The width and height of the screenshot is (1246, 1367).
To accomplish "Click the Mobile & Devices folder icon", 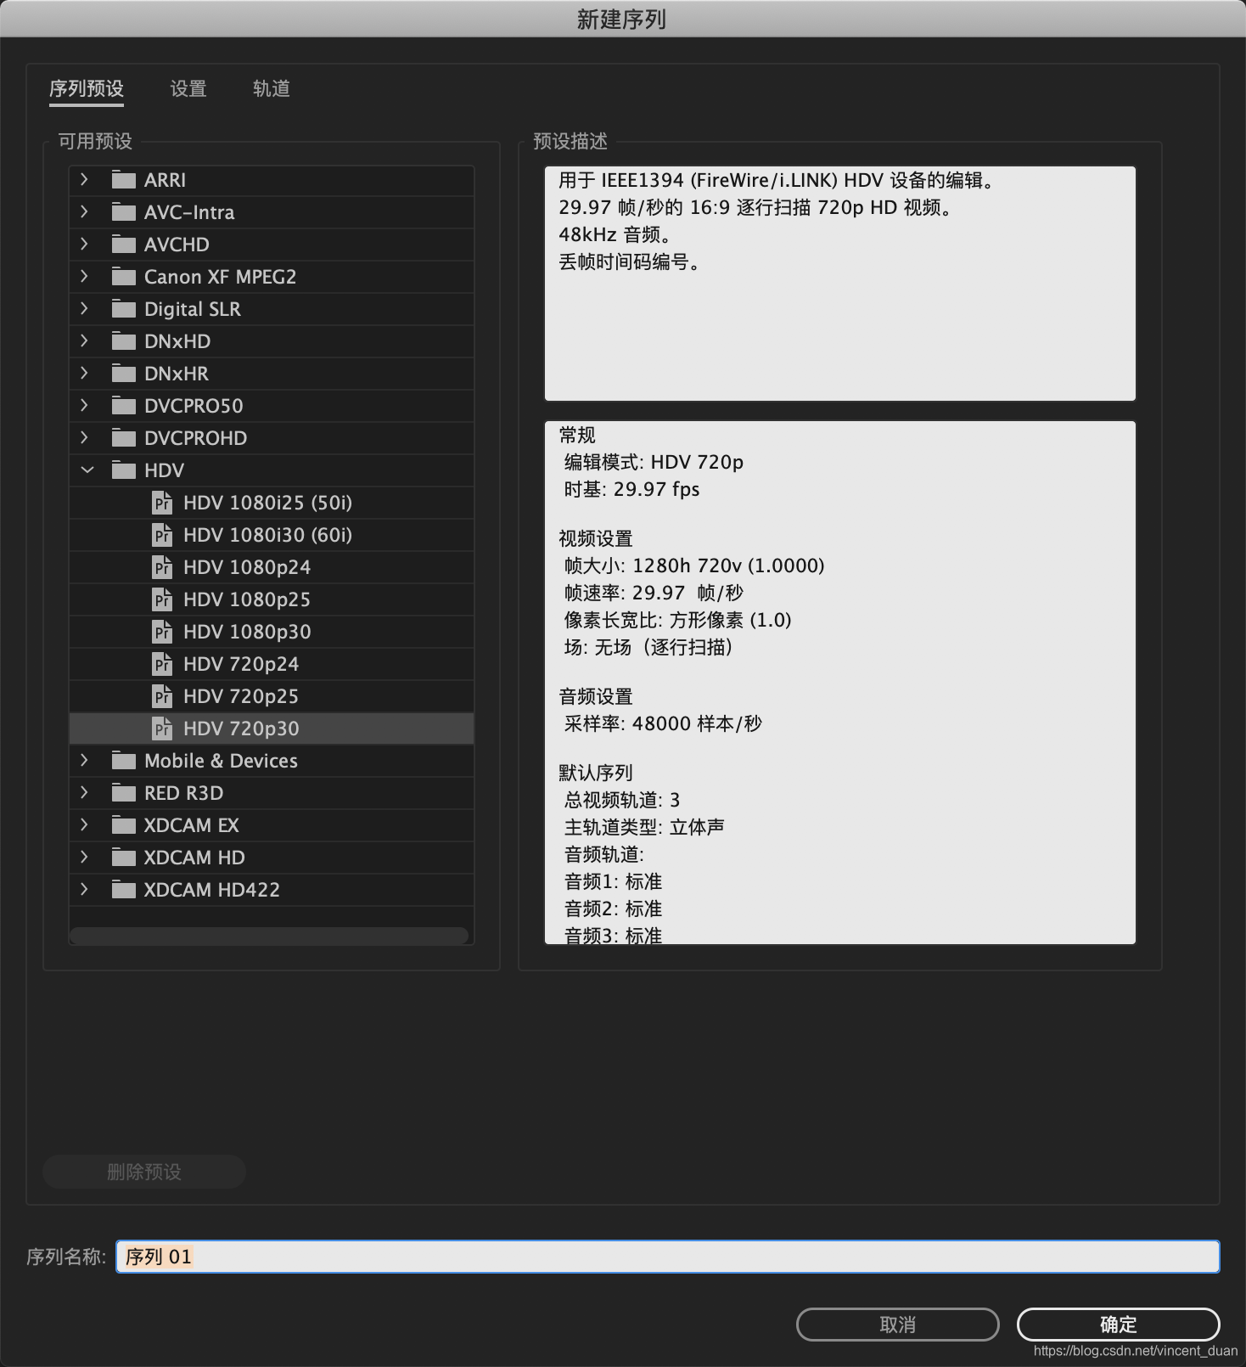I will [124, 761].
